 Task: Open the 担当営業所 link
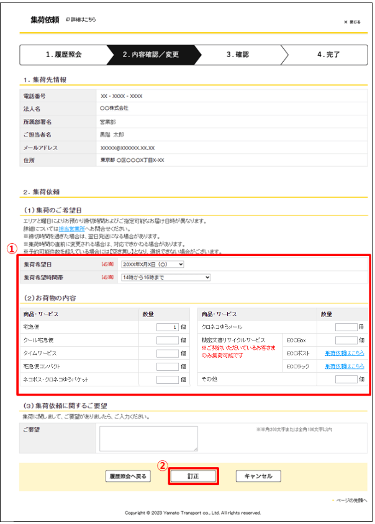click(71, 229)
